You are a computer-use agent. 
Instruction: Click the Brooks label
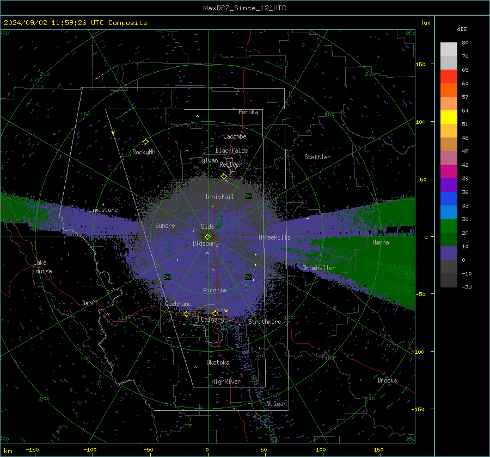click(x=387, y=380)
